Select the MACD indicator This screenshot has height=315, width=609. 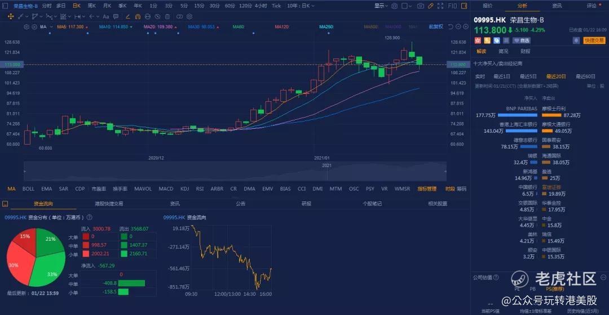(166, 188)
